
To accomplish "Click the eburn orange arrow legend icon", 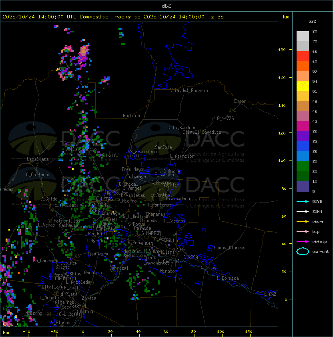I will tap(303, 222).
